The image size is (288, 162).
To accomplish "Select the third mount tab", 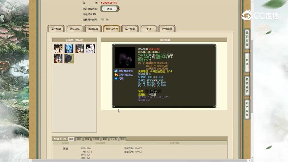I will (x=87, y=139).
